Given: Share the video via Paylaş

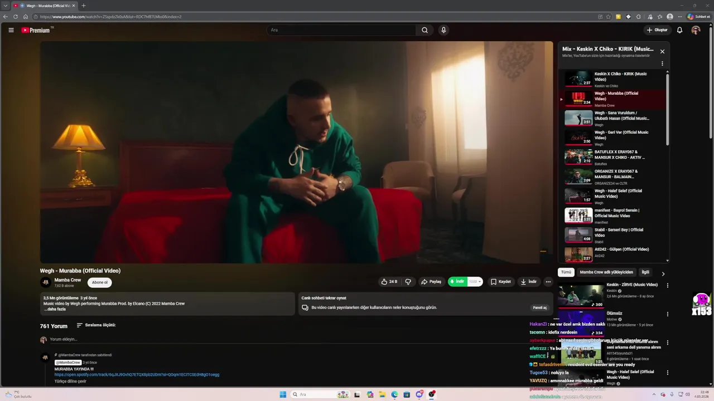Looking at the screenshot, I should (431, 282).
